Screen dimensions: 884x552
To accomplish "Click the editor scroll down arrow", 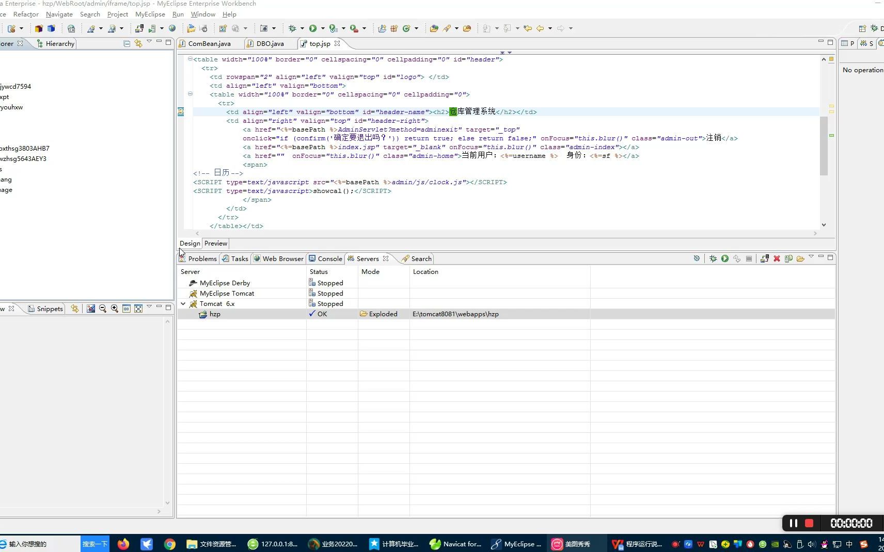I will click(x=824, y=225).
